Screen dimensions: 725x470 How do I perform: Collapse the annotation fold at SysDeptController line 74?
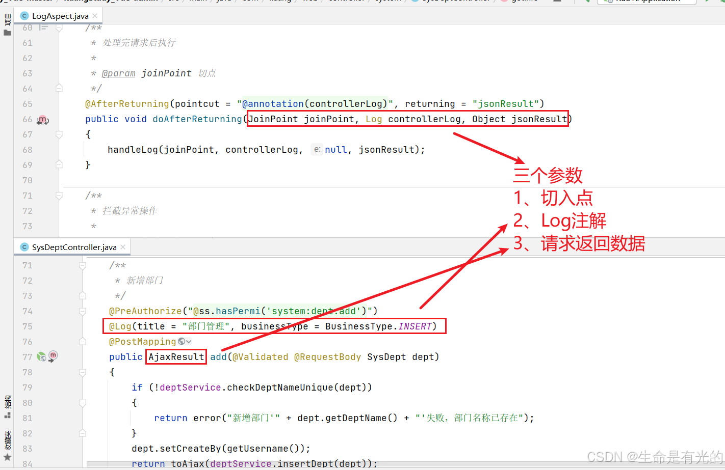click(x=83, y=311)
